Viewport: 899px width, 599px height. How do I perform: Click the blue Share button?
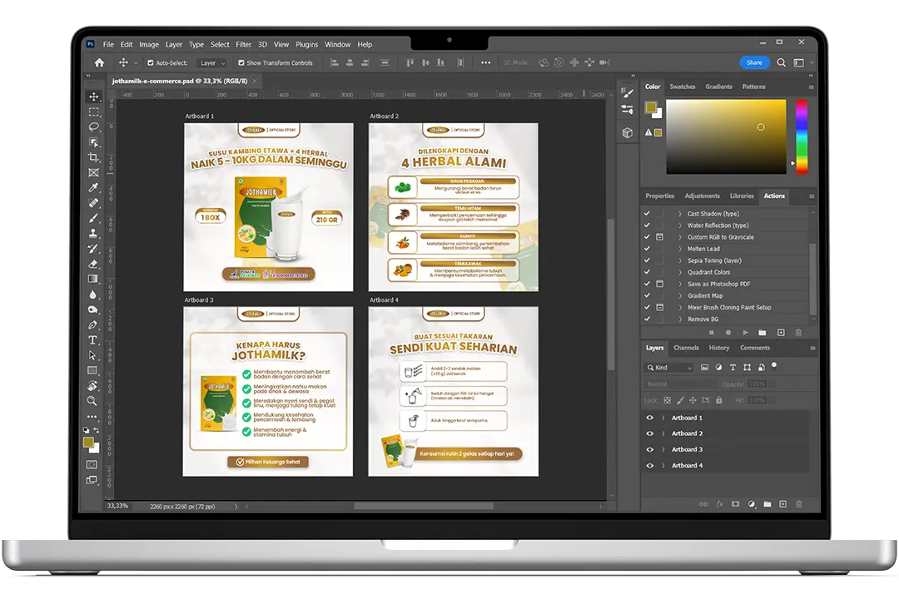point(754,62)
